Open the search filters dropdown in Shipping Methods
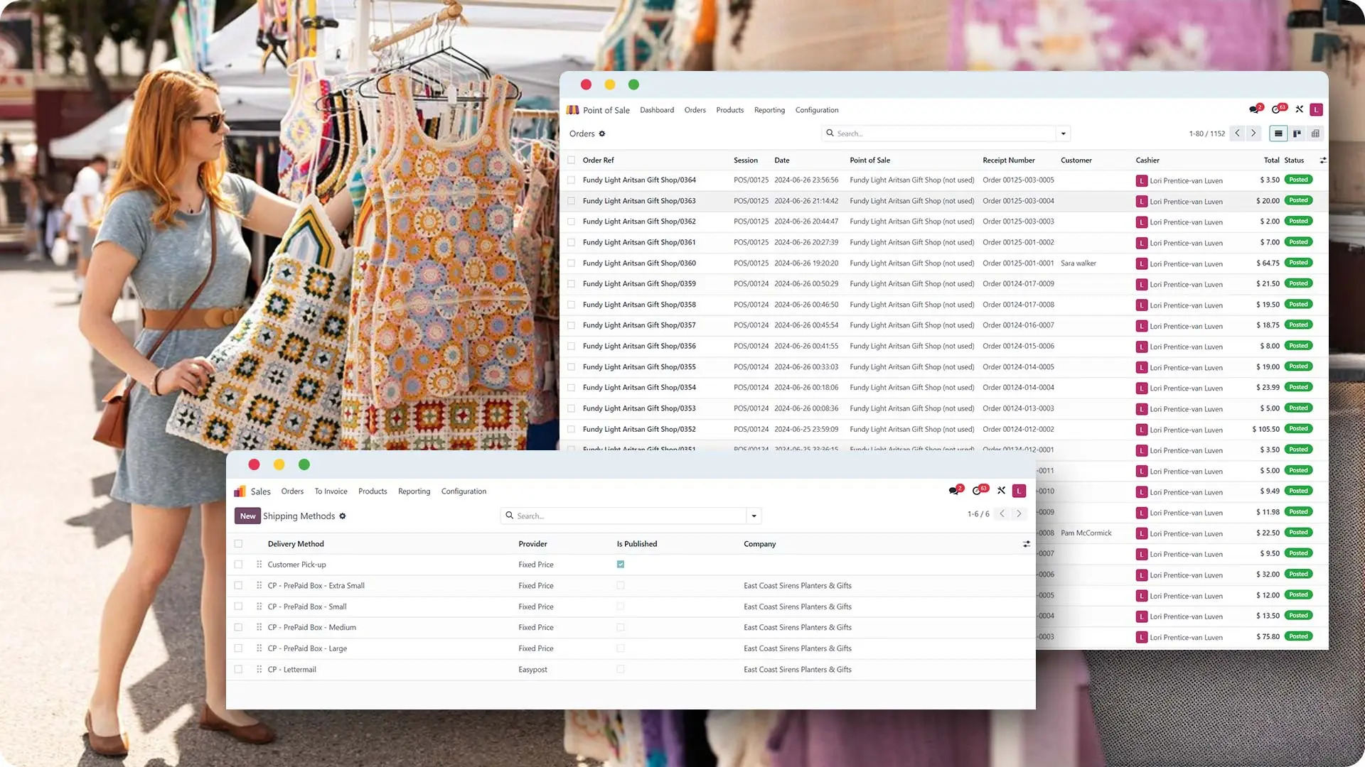Screen dimensions: 1365x767 [x=754, y=516]
